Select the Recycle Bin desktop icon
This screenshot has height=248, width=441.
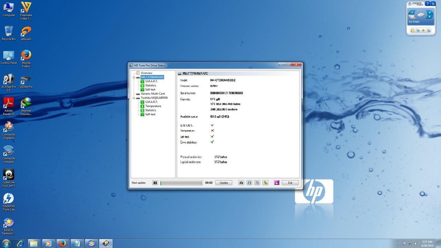click(x=9, y=33)
